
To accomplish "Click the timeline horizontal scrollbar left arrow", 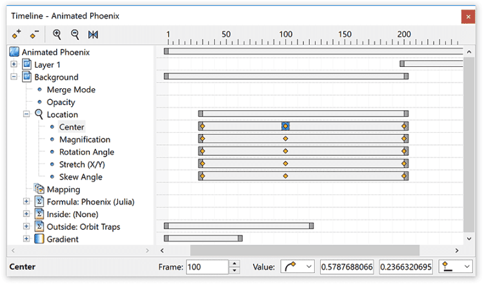I will point(162,251).
